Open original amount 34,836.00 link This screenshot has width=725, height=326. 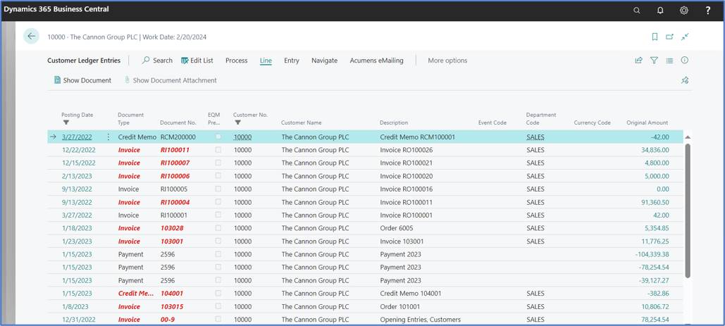[655, 149]
